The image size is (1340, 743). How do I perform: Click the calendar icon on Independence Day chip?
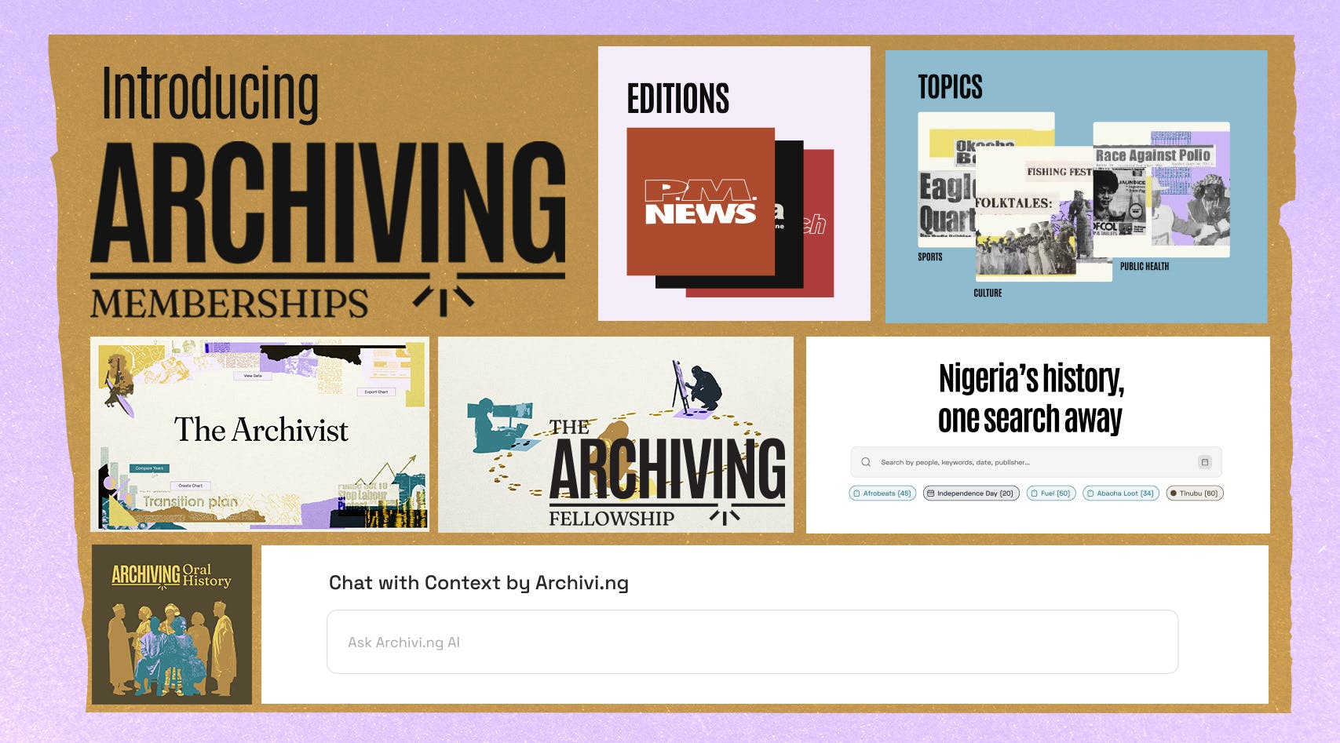tap(931, 494)
